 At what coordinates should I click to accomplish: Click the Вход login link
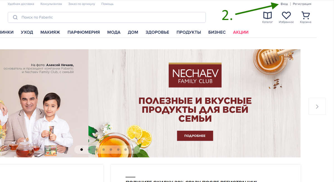284,4
